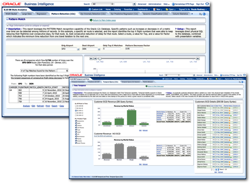Click the green book icon beside Return to Main Index page, back window
The width and height of the screenshot is (250, 183).
coord(91,20)
